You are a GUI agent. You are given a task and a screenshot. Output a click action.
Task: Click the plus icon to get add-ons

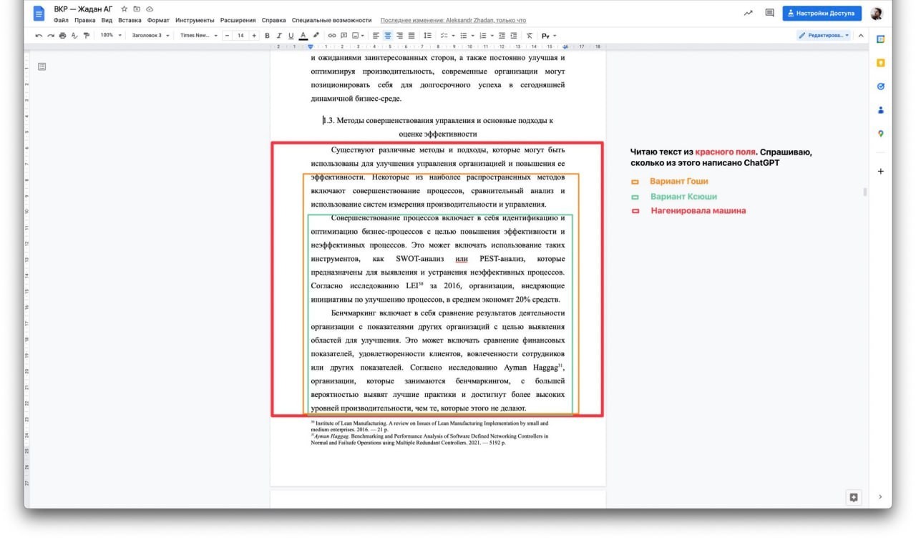[x=881, y=172]
